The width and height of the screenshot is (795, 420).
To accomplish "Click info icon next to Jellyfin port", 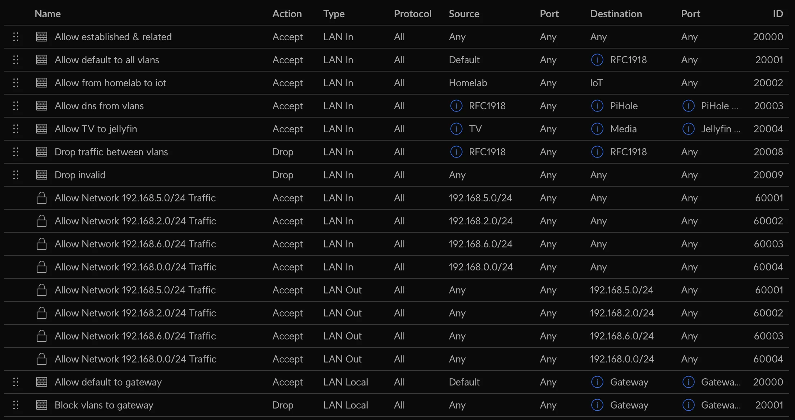I will (x=689, y=129).
